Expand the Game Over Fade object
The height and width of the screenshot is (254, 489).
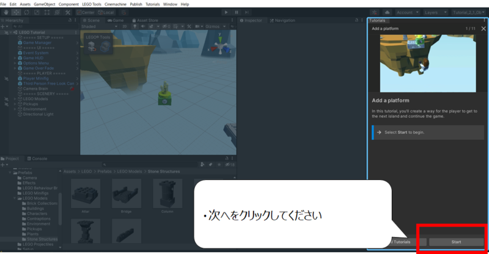[15, 68]
